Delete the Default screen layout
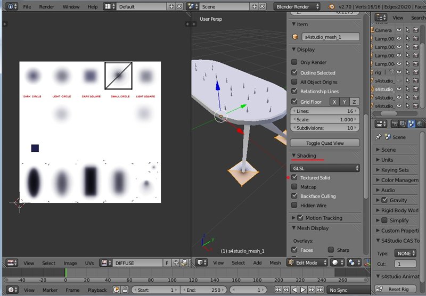The image size is (426, 296). coord(179,6)
